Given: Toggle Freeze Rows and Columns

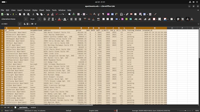Looking at the screenshot, I should click(x=144, y=14).
